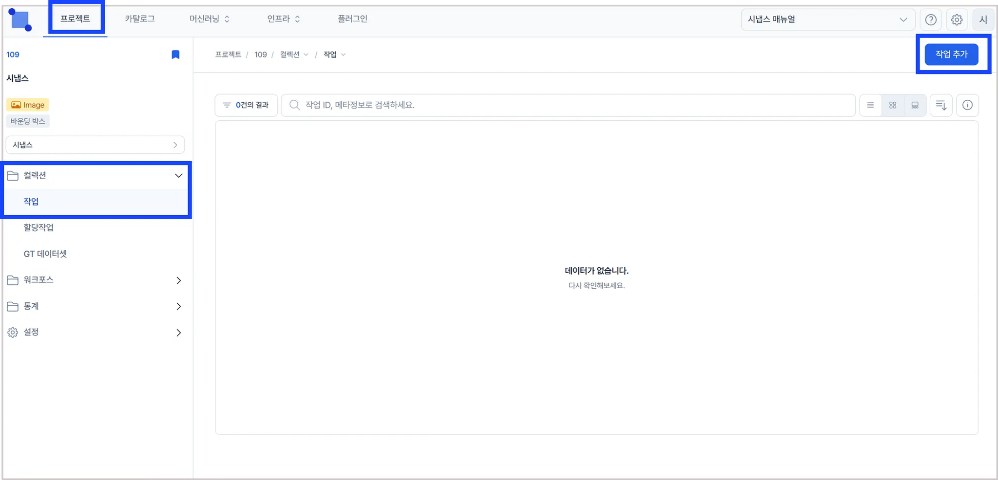
Task: Click the 작업 추가 button
Action: pos(951,54)
